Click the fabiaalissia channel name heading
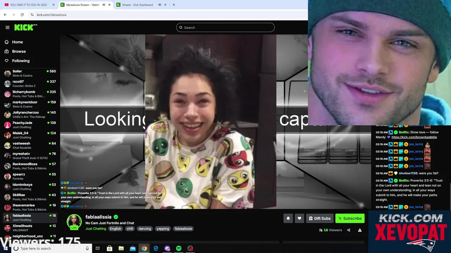The image size is (451, 253). (x=98, y=217)
